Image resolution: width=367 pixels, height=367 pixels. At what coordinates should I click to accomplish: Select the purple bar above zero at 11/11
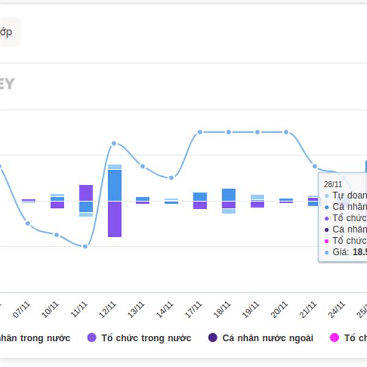click(86, 193)
